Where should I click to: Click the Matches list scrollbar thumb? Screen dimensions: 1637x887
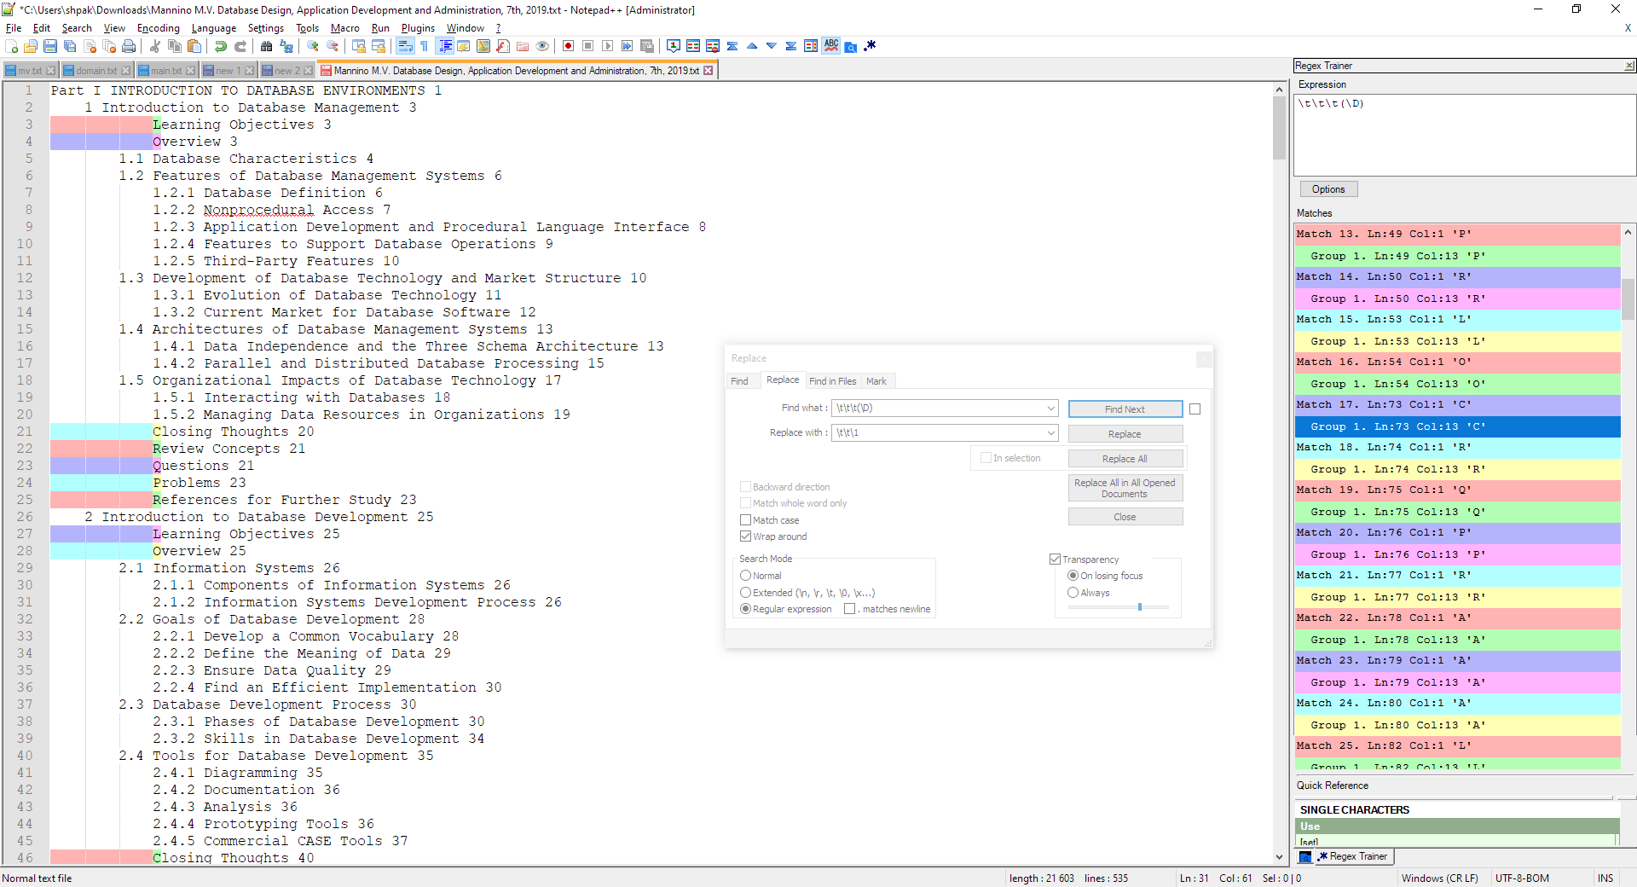pos(1628,299)
